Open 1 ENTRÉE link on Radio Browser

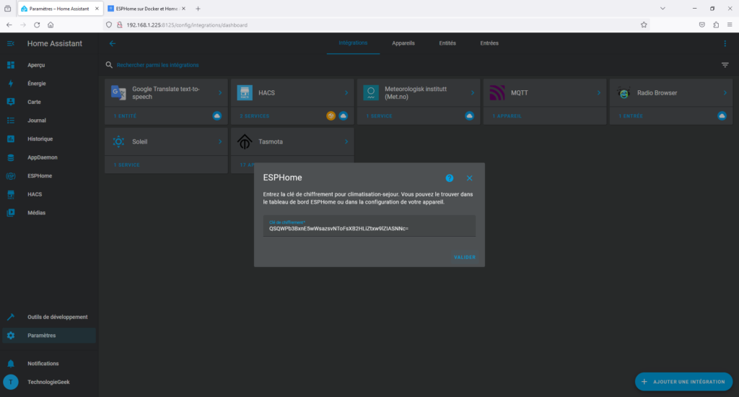point(631,116)
